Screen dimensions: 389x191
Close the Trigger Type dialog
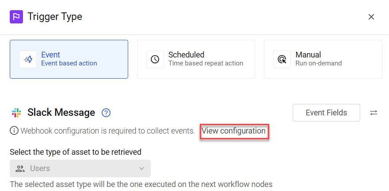tap(371, 17)
